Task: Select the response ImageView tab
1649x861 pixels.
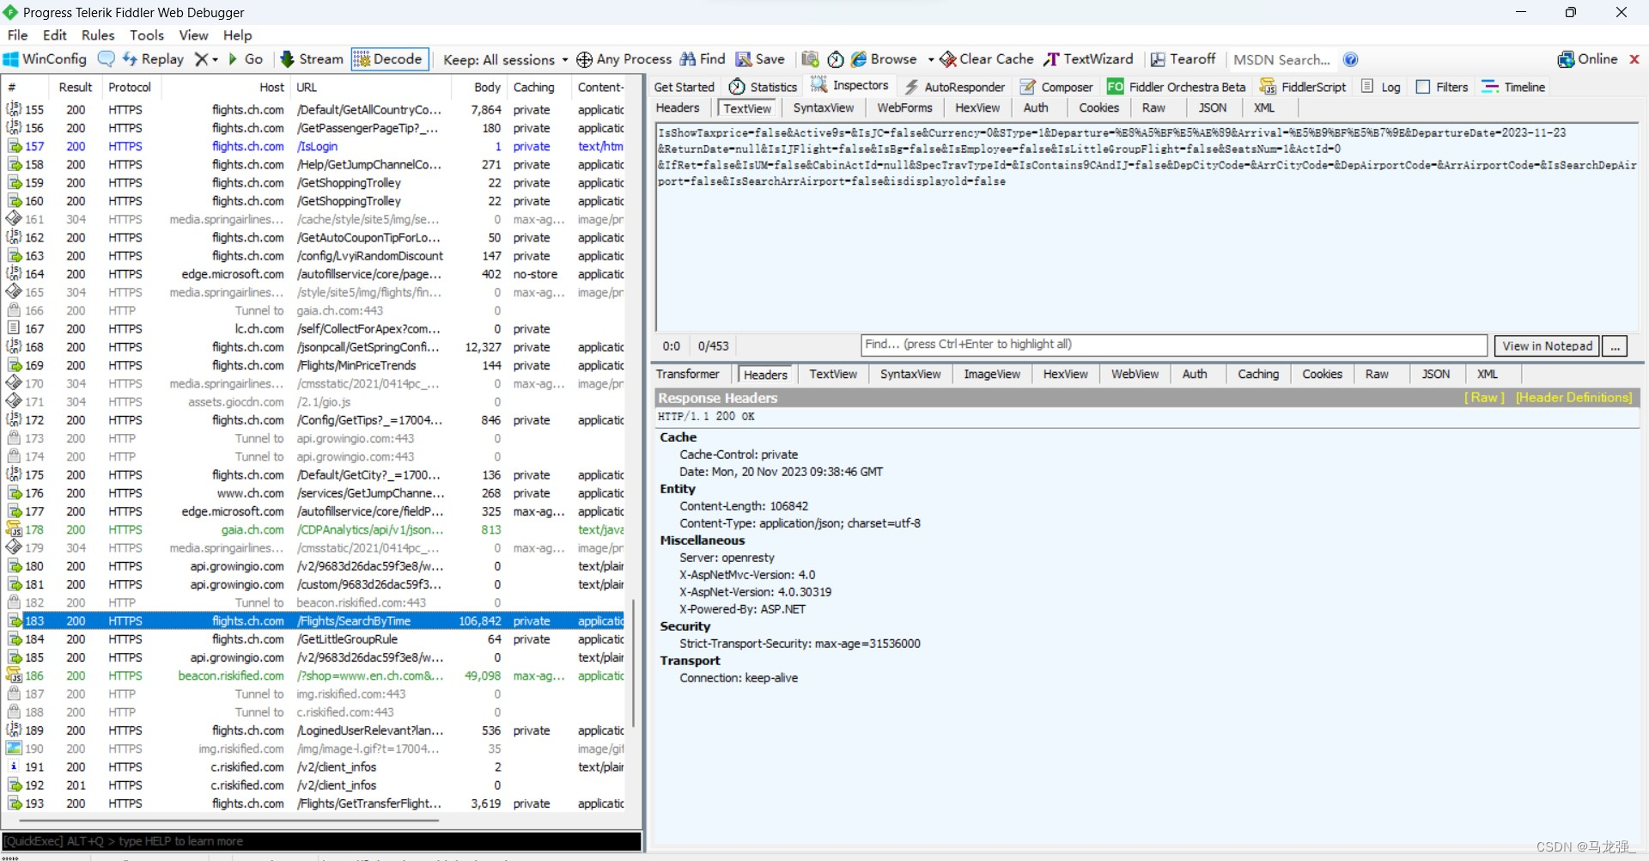Action: (992, 375)
